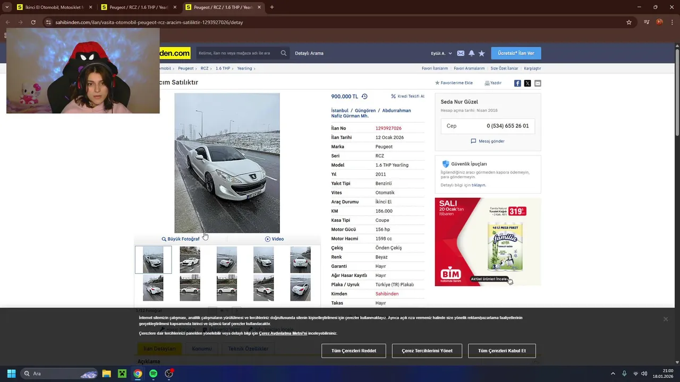Open Chrome profile avatar
This screenshot has width=680, height=382.
(659, 22)
